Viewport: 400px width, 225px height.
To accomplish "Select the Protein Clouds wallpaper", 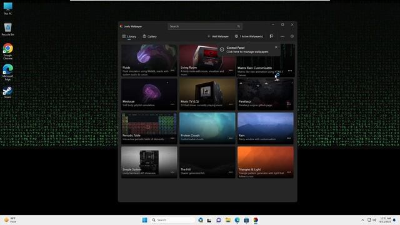I will [207, 128].
